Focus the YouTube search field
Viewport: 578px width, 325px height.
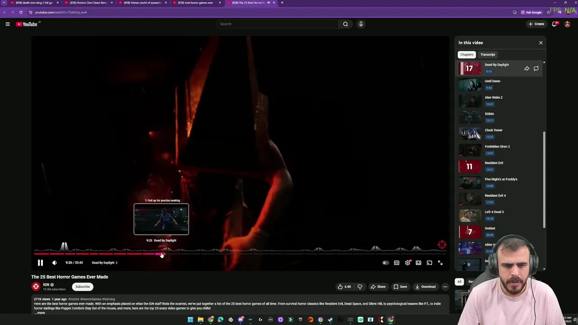point(277,24)
